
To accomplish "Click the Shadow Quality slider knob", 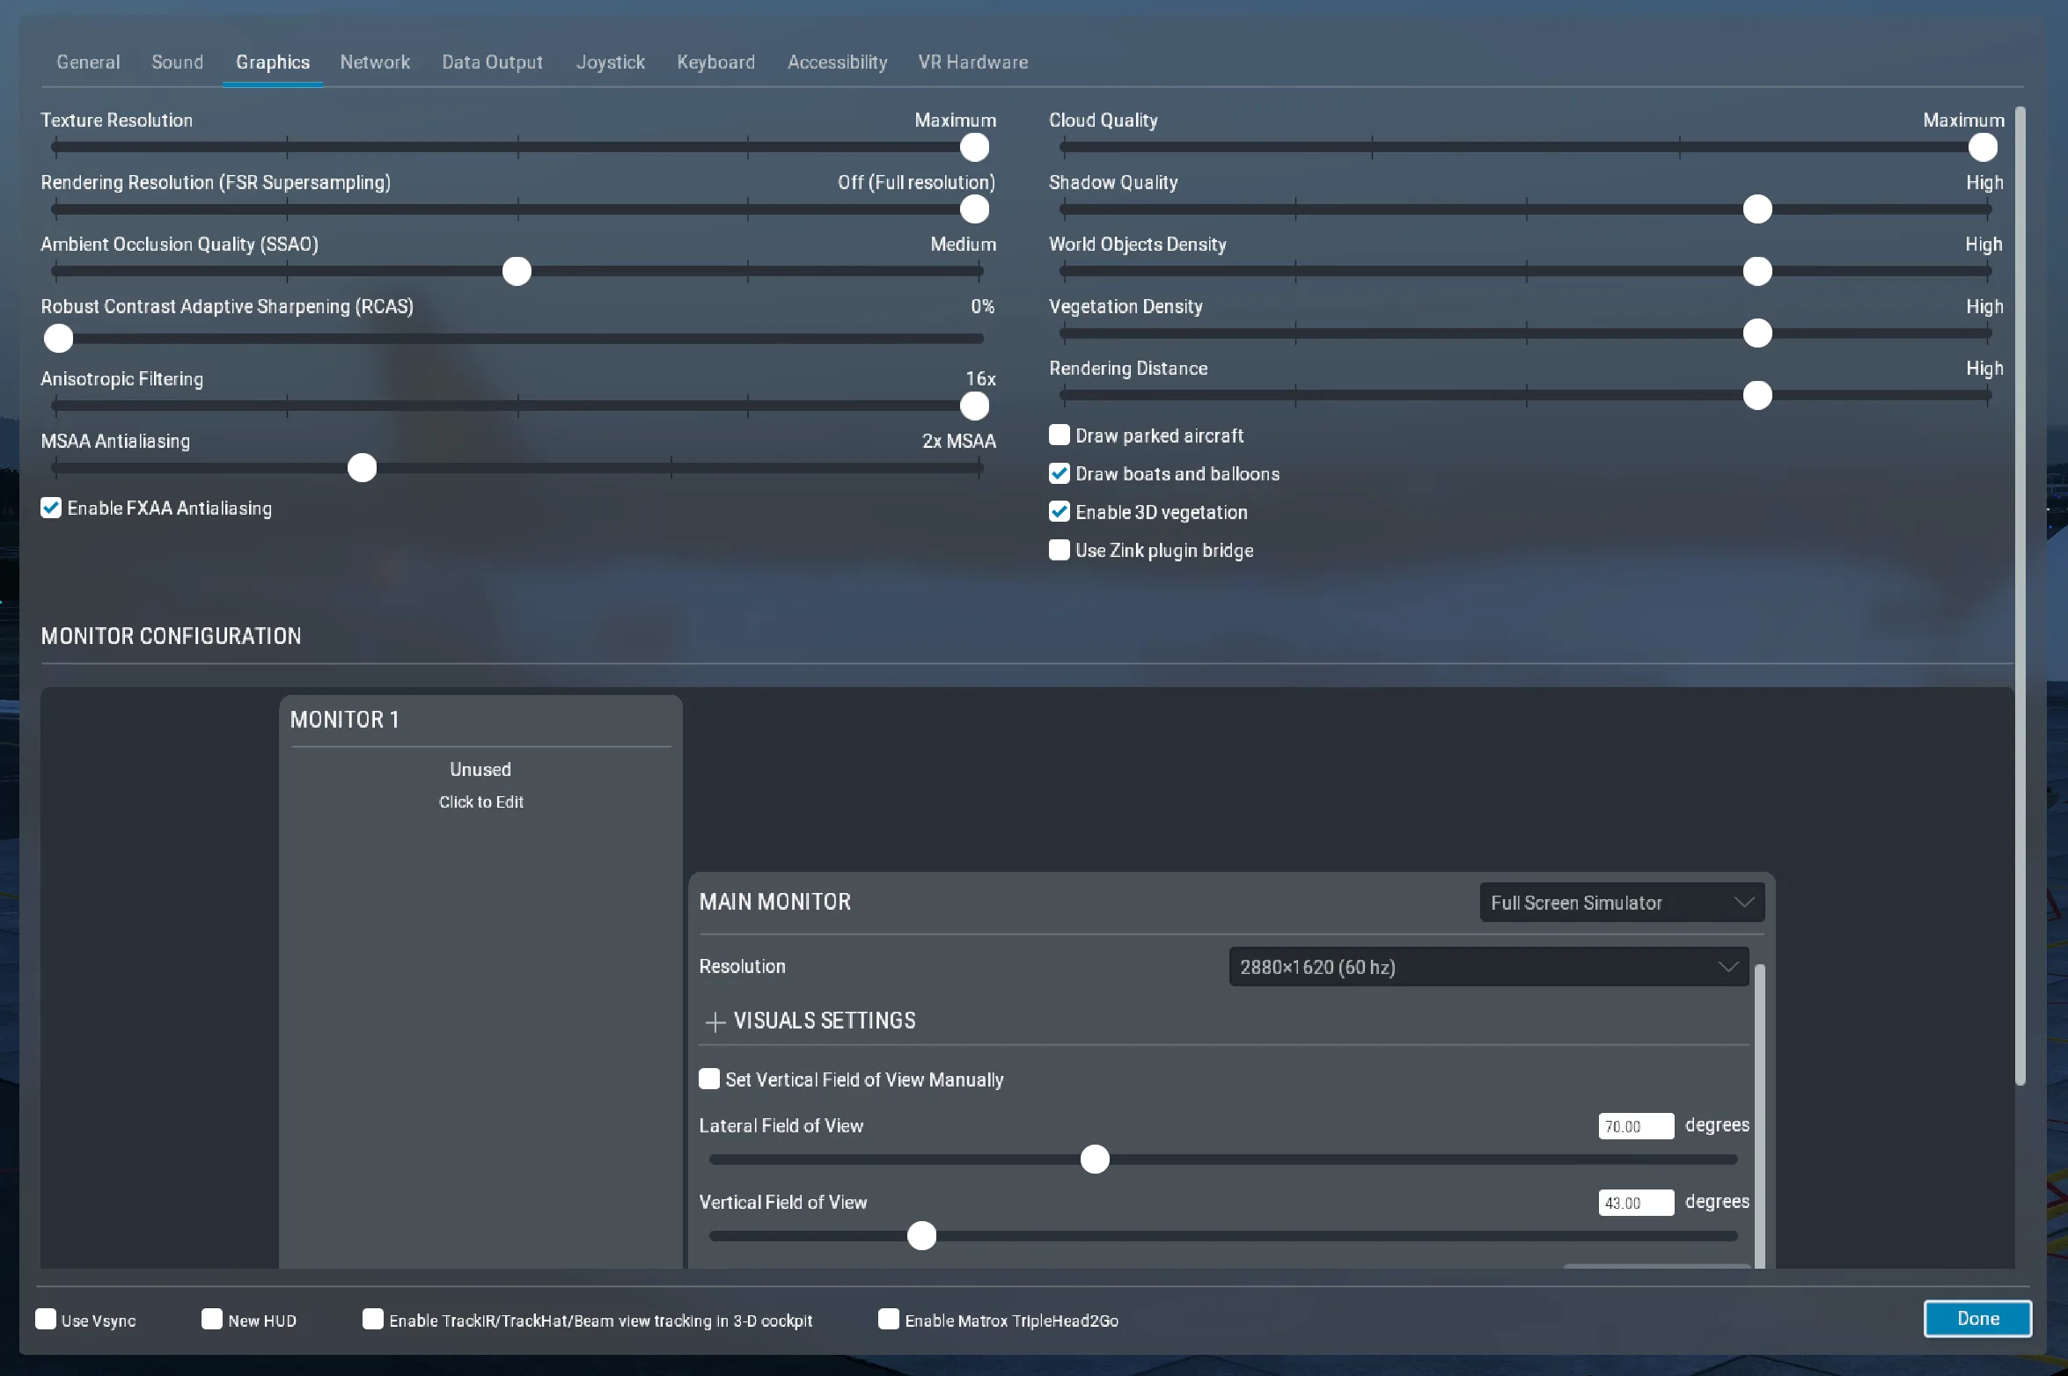I will pyautogui.click(x=1756, y=209).
